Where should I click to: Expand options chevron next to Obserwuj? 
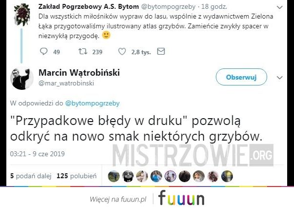279,78
